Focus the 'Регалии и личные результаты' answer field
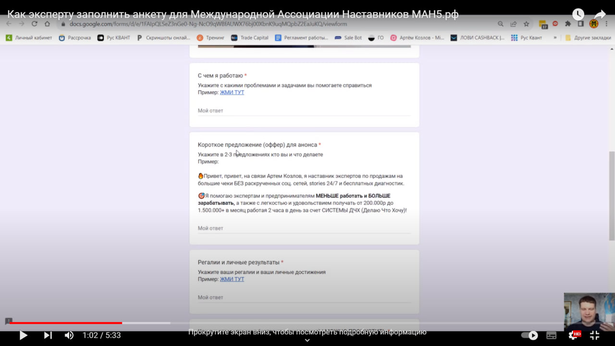Image resolution: width=615 pixels, height=346 pixels. tap(304, 297)
